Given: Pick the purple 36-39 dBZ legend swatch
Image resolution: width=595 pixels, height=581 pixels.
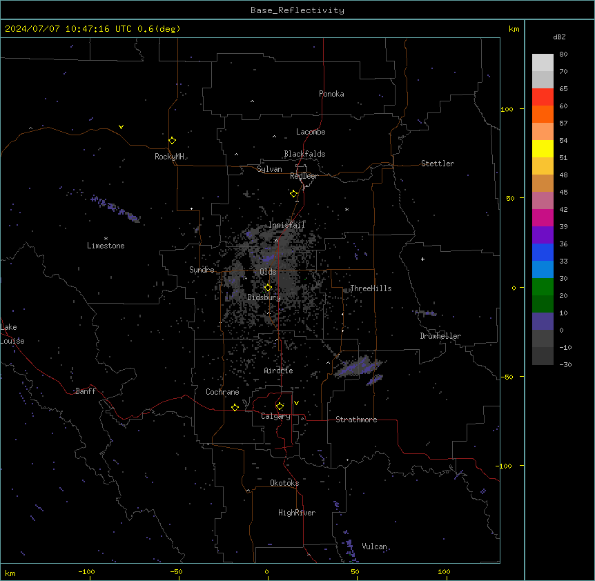Looking at the screenshot, I should coord(543,235).
